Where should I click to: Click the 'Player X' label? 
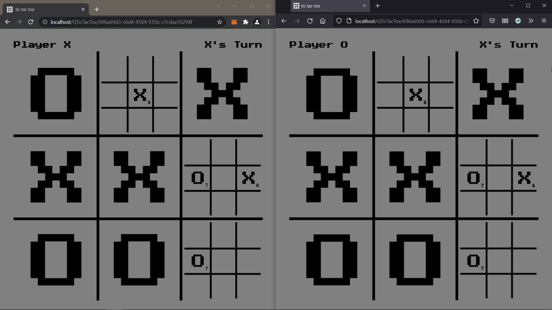pos(42,45)
